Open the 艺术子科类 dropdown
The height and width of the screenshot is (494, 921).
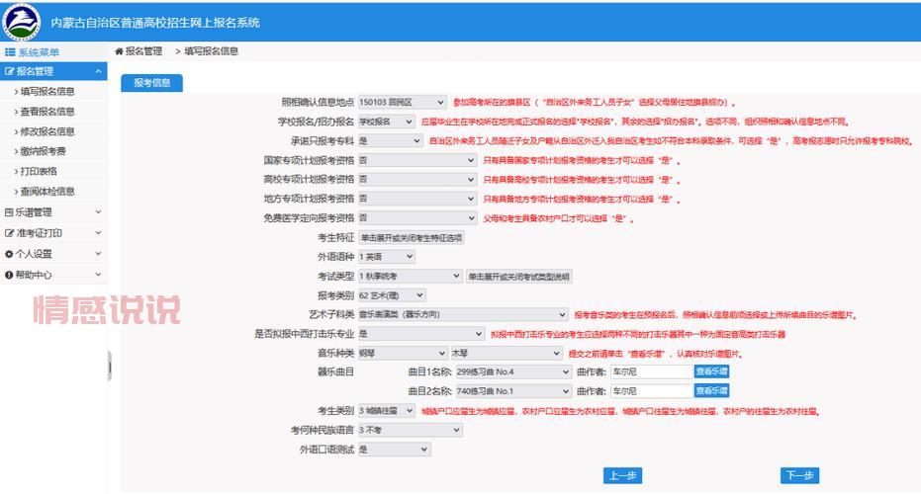coord(463,314)
